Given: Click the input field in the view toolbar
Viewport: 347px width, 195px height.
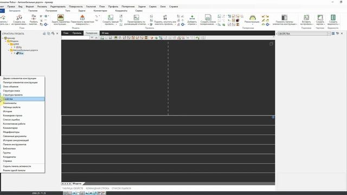Looking at the screenshot, I should (x=75, y=38).
